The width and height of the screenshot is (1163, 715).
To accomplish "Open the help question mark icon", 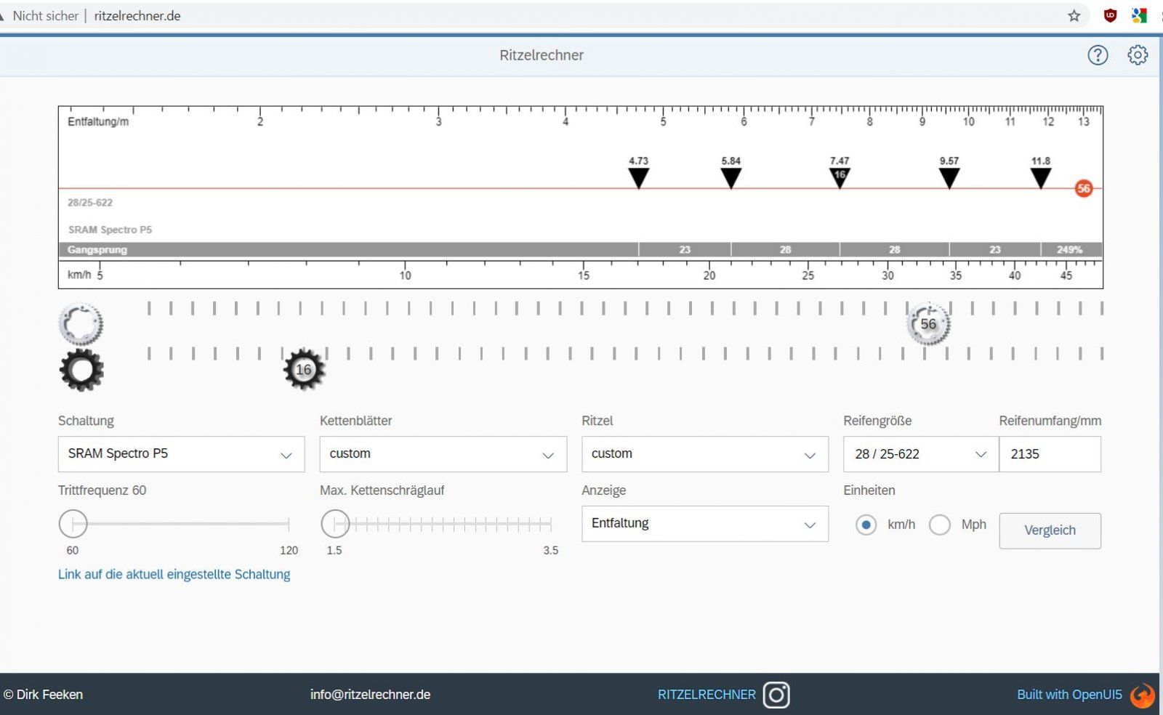I will pos(1098,55).
